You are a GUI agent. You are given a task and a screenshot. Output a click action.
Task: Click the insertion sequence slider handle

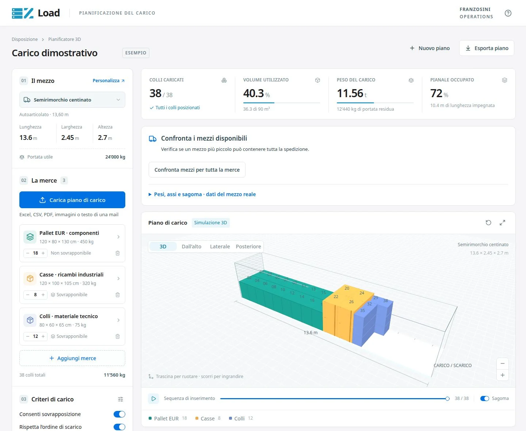tap(447, 398)
